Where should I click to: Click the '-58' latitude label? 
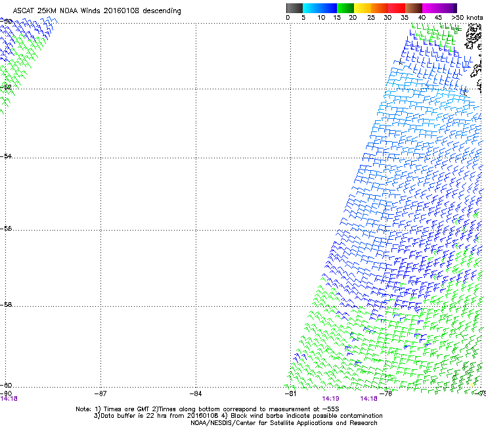6,305
